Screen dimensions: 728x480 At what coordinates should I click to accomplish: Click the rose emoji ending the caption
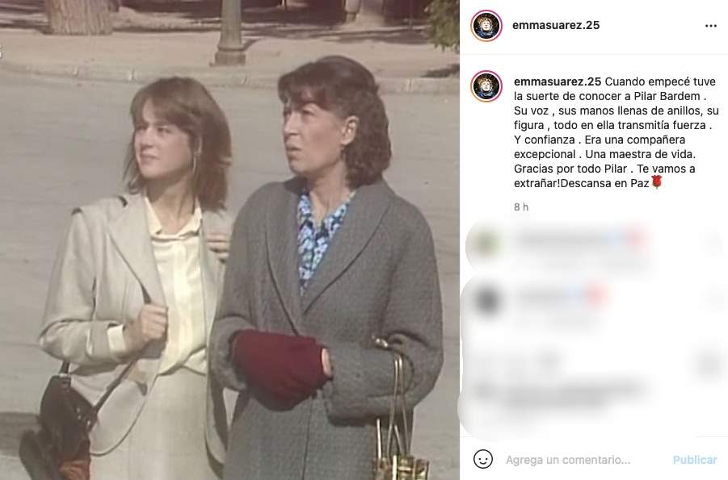point(656,182)
